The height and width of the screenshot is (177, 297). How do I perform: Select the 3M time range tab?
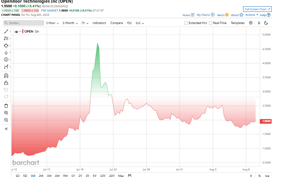pos(49,176)
